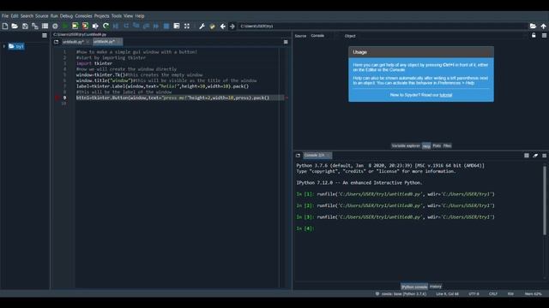The width and height of the screenshot is (549, 308).
Task: Interrupt kernel square icon in console
Action: 526,156
